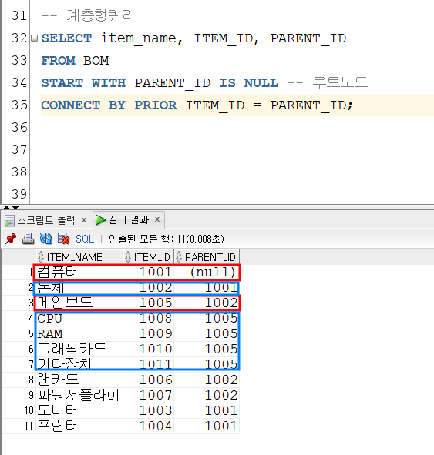Select the CPU cell
The width and height of the screenshot is (434, 455).
pos(80,318)
